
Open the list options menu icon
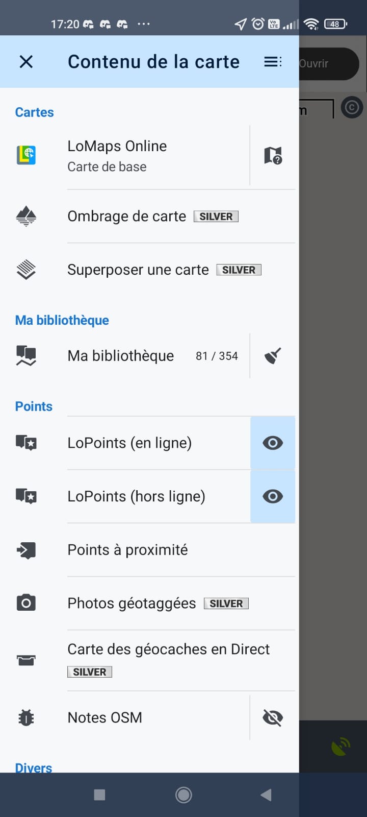click(273, 62)
